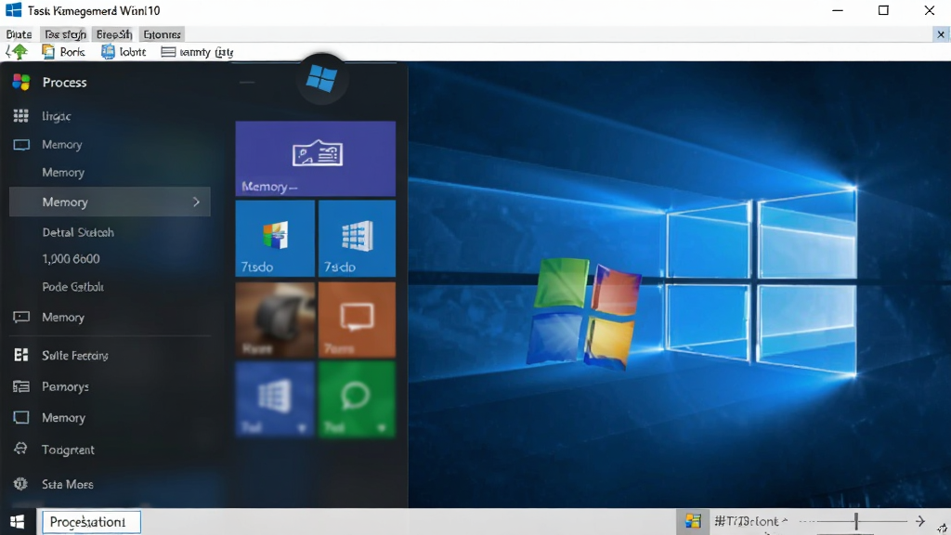Viewport: 951px width, 535px height.
Task: Open the orange chat screen tile
Action: 357,320
